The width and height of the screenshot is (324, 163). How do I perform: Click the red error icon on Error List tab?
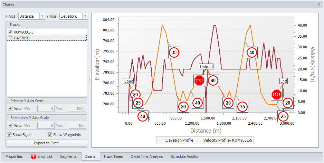(x=34, y=156)
